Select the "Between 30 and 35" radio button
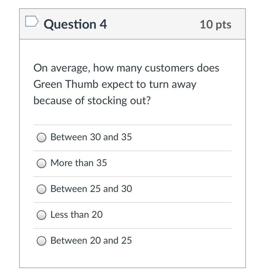The width and height of the screenshot is (265, 273). pyautogui.click(x=42, y=138)
